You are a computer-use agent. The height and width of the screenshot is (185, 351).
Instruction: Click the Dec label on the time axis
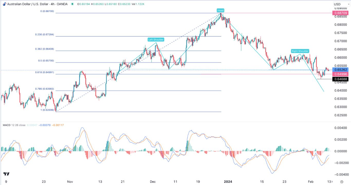pyautogui.click(x=153, y=182)
